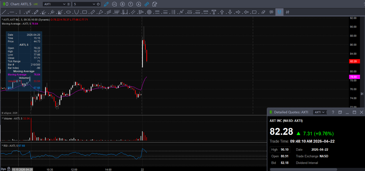Click the green link indicator on Chart title

4,4
